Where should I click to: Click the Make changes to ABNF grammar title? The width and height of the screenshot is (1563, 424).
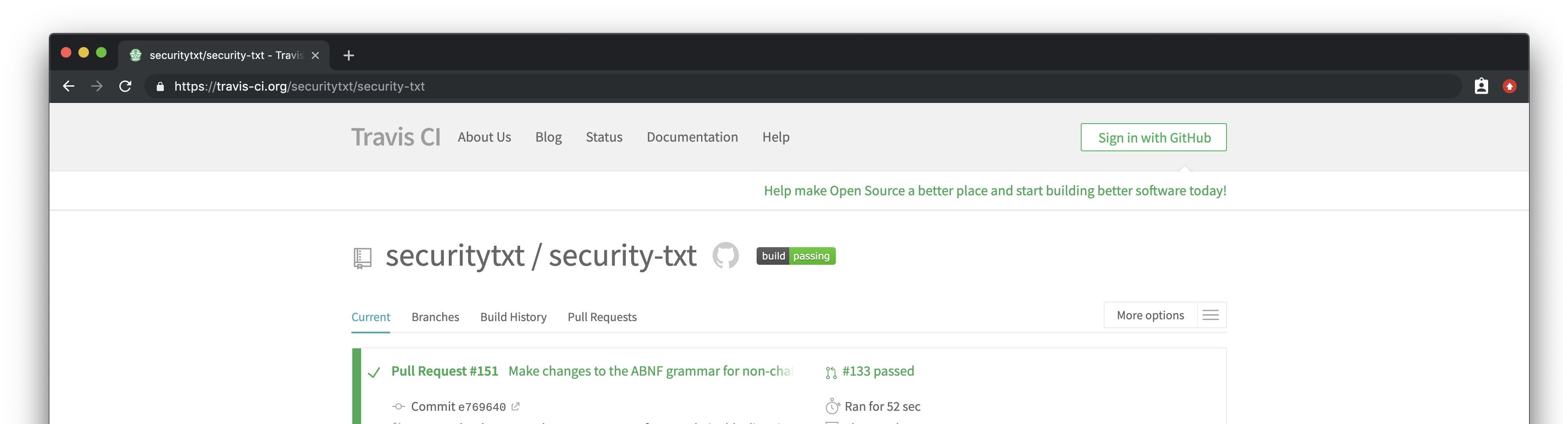650,371
